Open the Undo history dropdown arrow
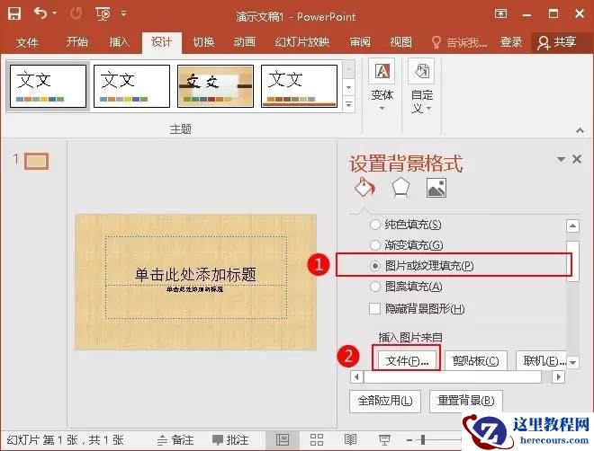The height and width of the screenshot is (451, 594). pos(55,13)
